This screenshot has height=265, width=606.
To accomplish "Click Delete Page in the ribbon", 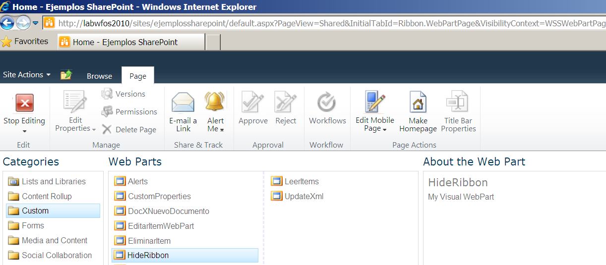I will coord(129,129).
